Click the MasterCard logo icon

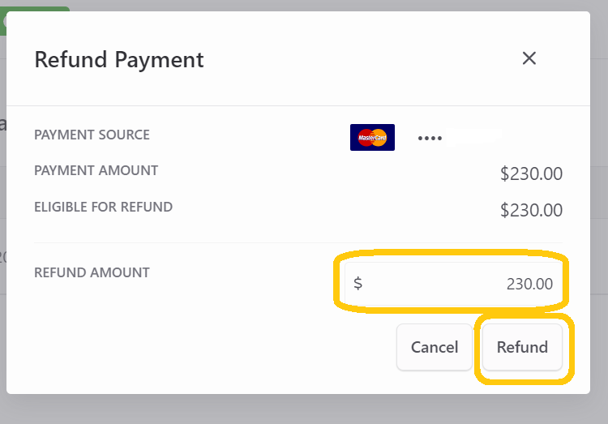click(372, 137)
